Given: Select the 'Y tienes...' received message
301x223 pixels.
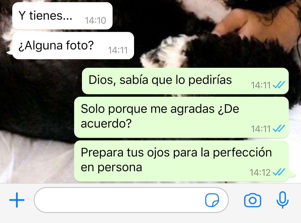Looking at the screenshot, I should coord(62,16).
